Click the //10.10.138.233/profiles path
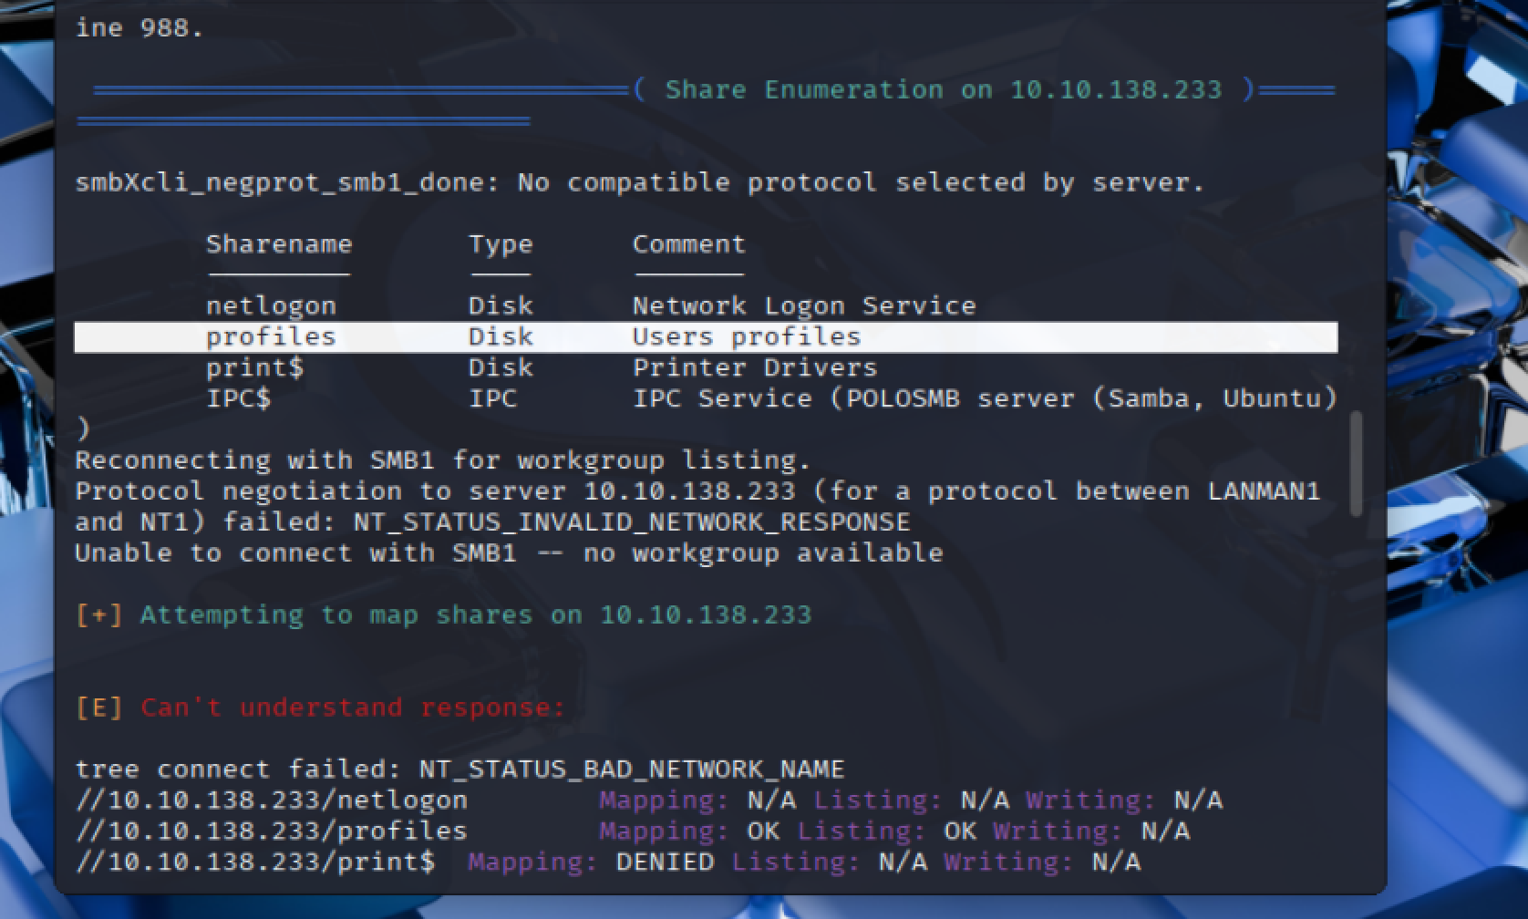This screenshot has width=1528, height=919. [271, 831]
